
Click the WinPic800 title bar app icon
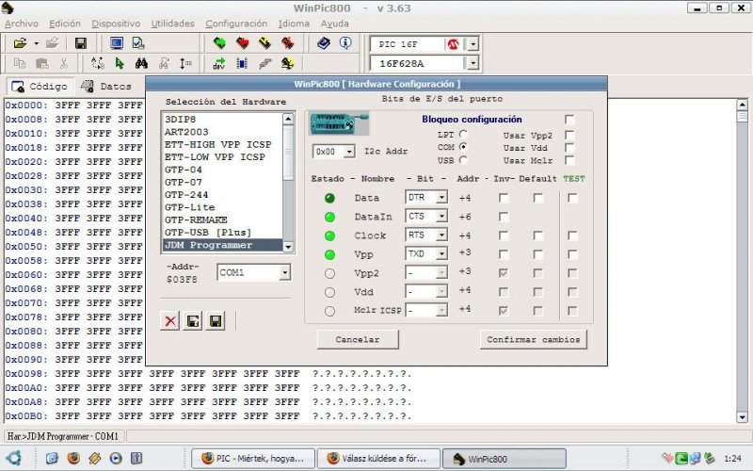[8, 8]
